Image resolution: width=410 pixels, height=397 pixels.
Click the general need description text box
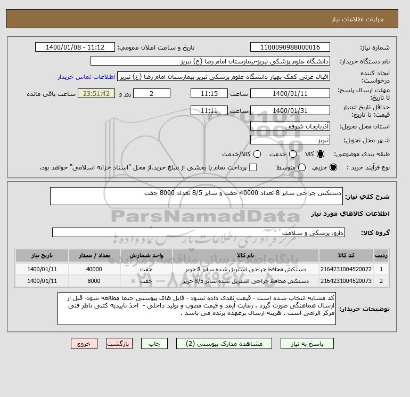tap(196, 196)
